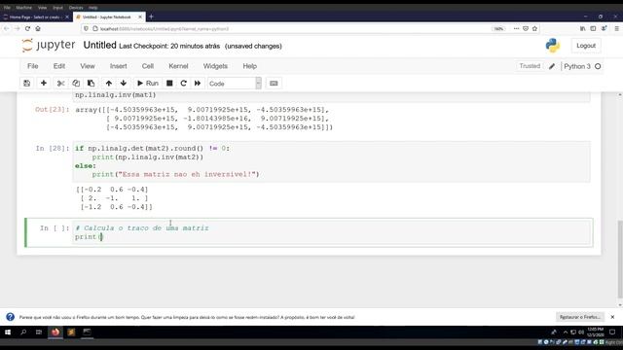Open Firefox hamburger menu
This screenshot has height=350, width=623.
point(616,28)
